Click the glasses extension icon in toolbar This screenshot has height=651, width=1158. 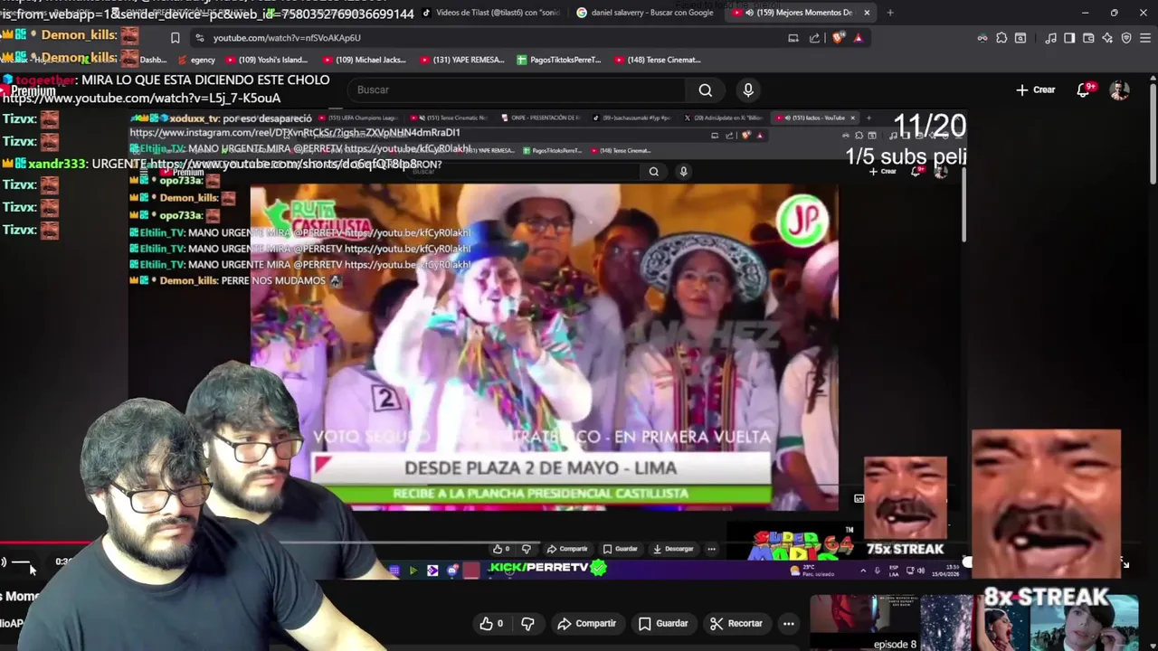pos(982,38)
